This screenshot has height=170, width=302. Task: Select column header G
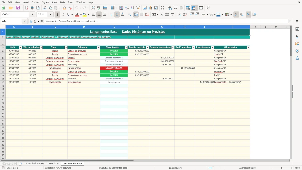[162, 27]
